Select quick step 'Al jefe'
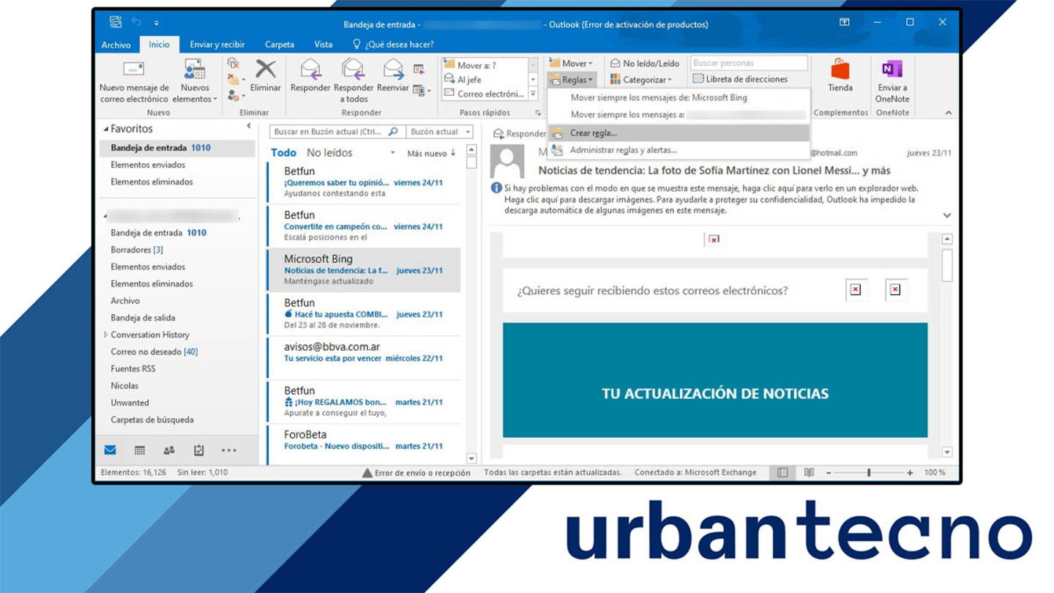 pyautogui.click(x=484, y=79)
